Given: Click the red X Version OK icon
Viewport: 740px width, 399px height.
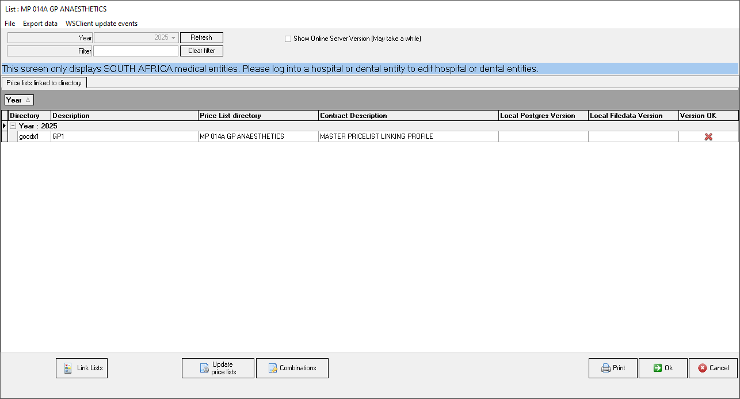Looking at the screenshot, I should pos(708,136).
